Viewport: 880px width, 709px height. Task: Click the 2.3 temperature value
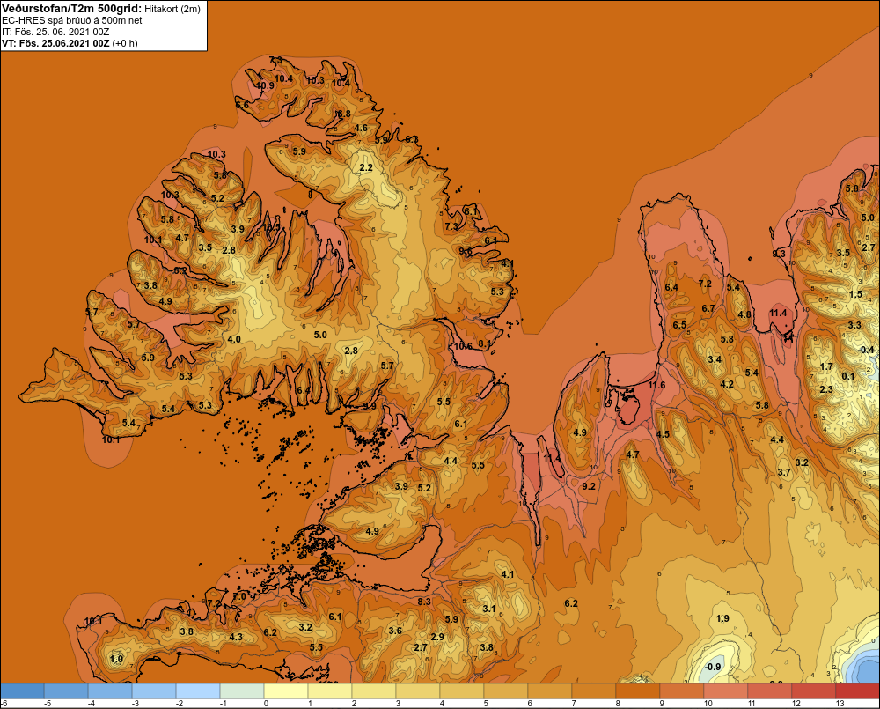826,390
